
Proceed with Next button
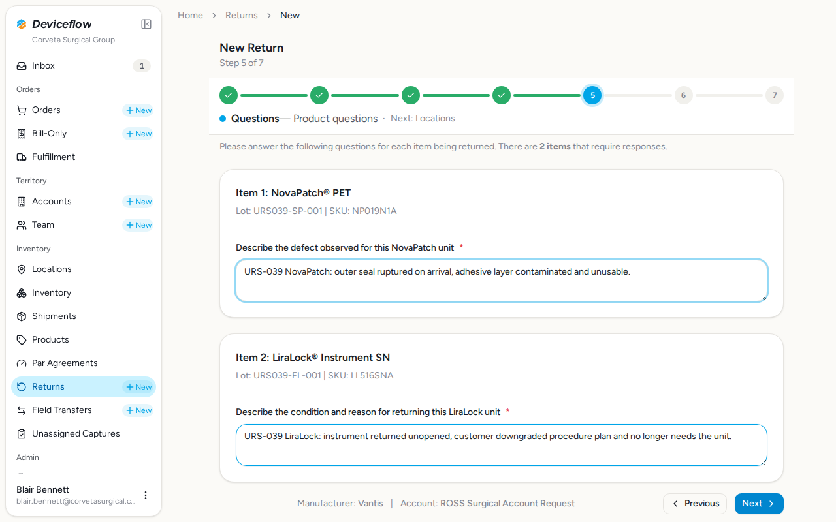759,504
